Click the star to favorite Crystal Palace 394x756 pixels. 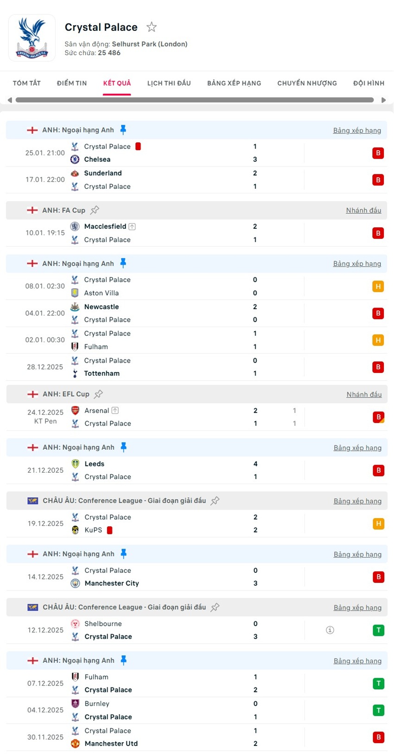152,27
